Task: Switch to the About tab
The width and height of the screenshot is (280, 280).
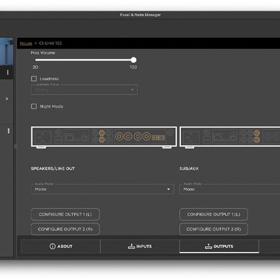Action: coord(61,246)
